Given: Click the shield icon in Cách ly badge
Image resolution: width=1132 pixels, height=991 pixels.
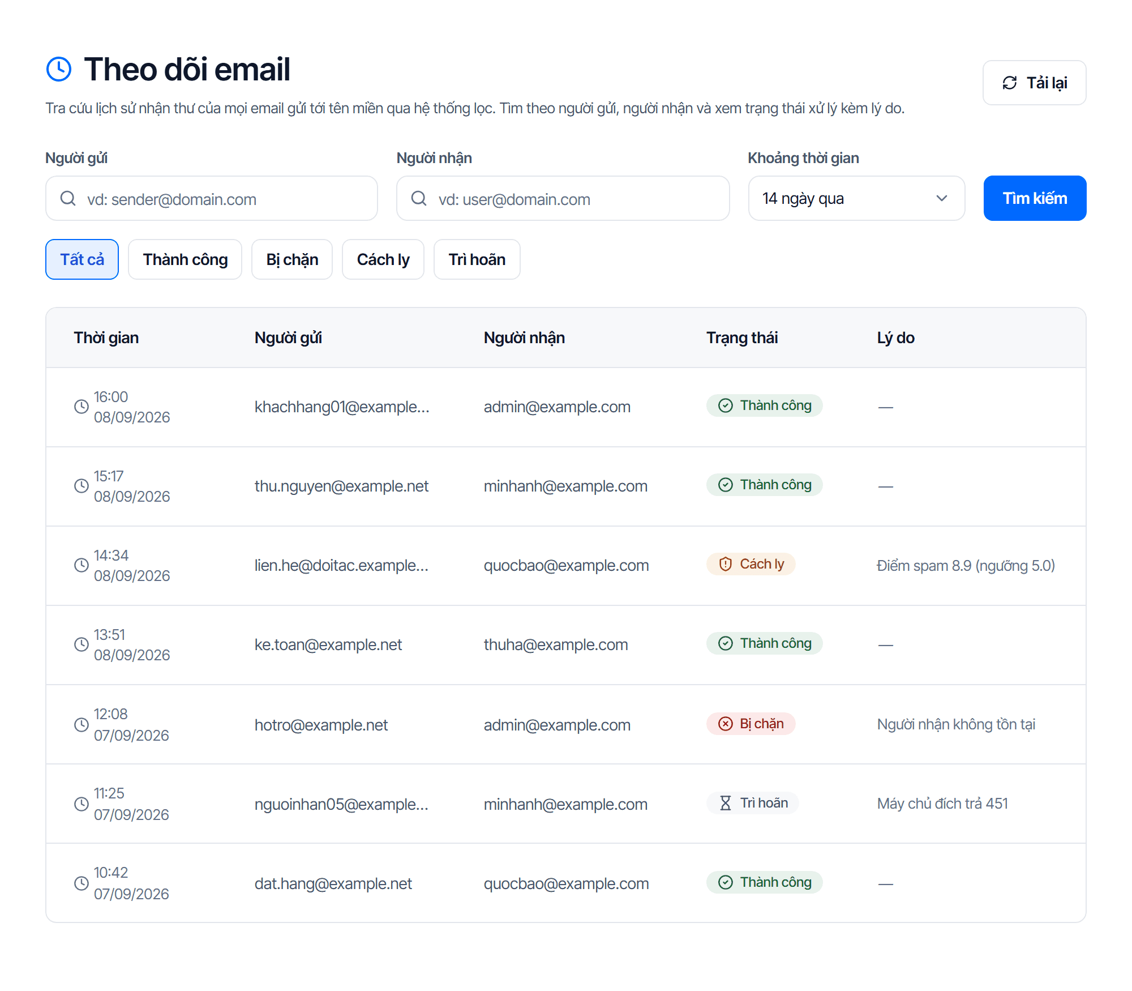Looking at the screenshot, I should [x=726, y=564].
